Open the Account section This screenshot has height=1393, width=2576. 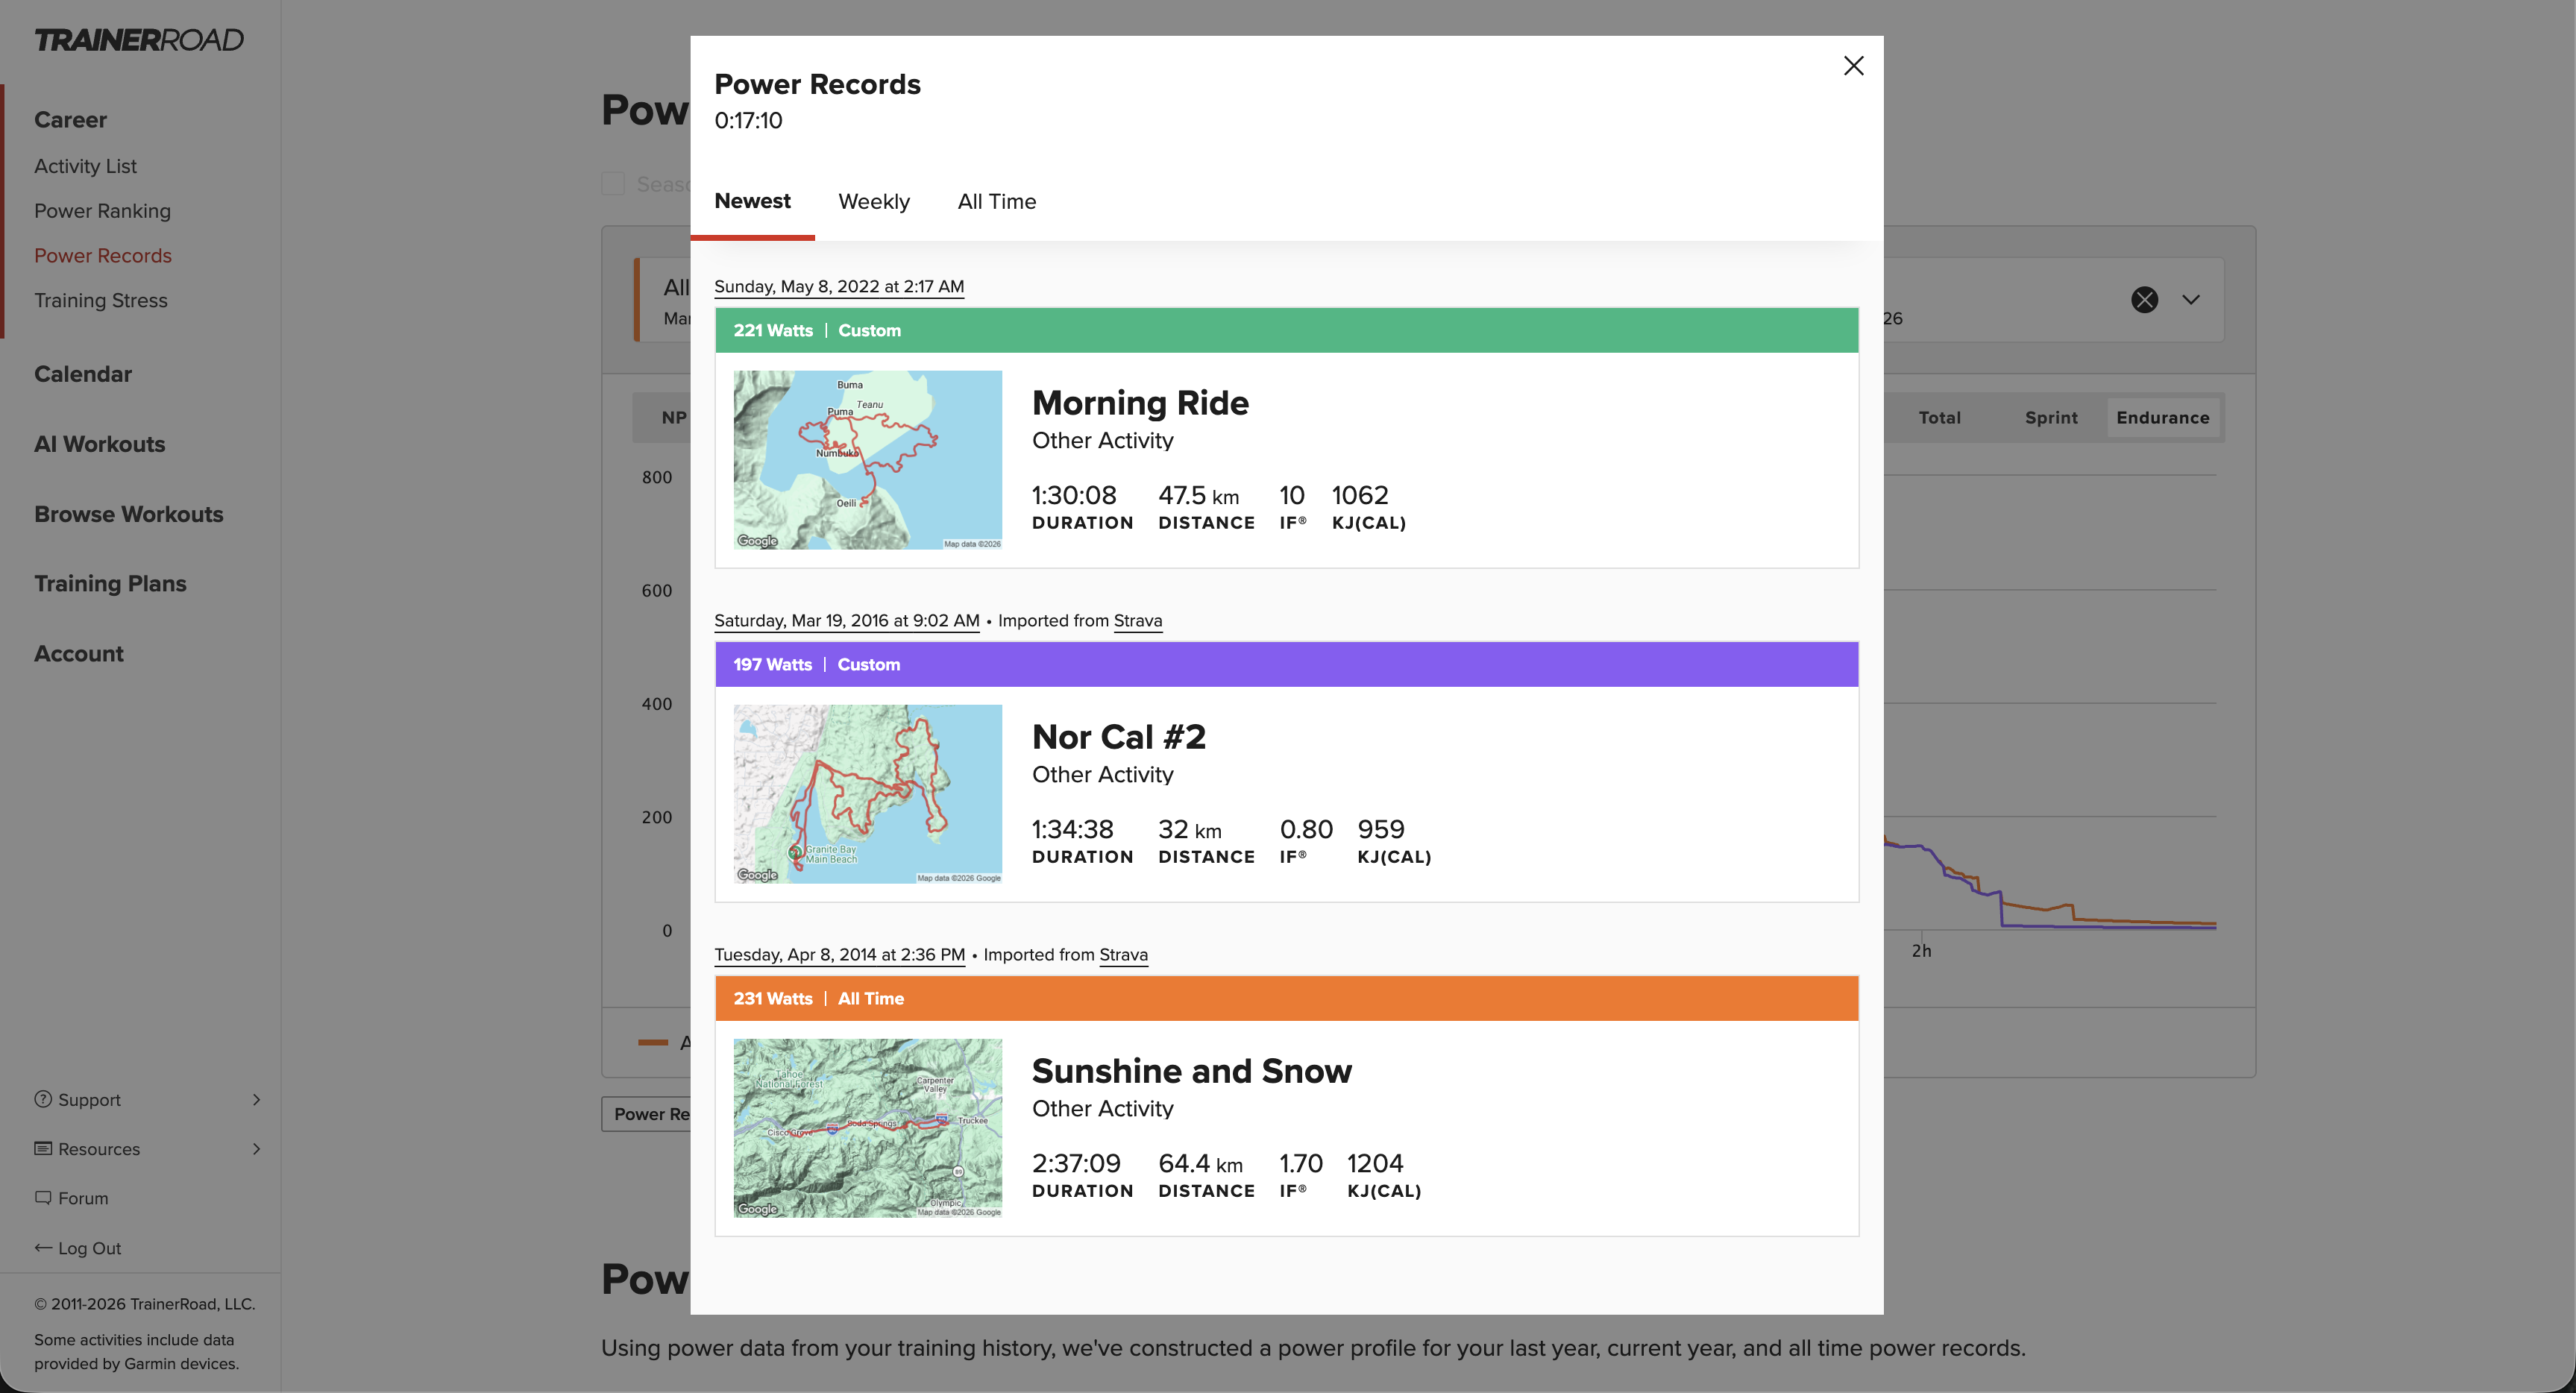79,654
